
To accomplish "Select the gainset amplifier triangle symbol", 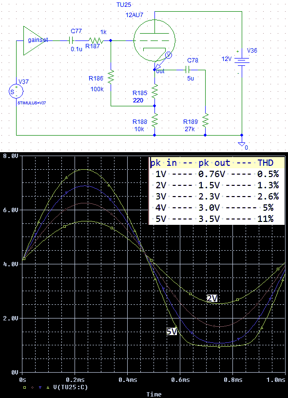I will pyautogui.click(x=35, y=40).
